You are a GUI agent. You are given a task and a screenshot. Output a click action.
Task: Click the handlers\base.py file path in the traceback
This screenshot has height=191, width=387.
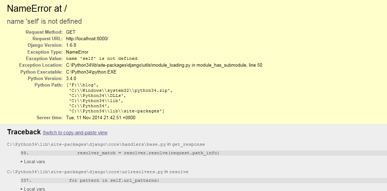click(x=86, y=144)
